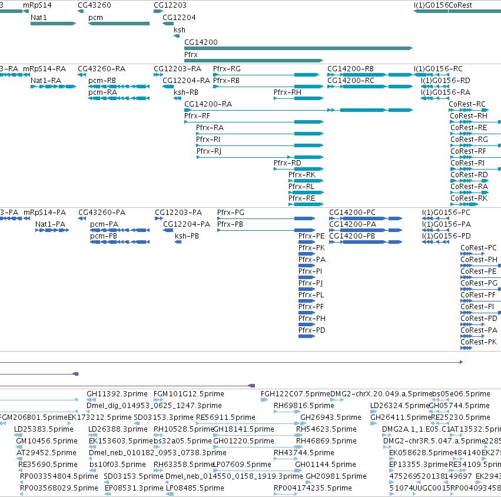501x497 pixels.
Task: Select the pcm-PA protein label
Action: click(x=104, y=224)
